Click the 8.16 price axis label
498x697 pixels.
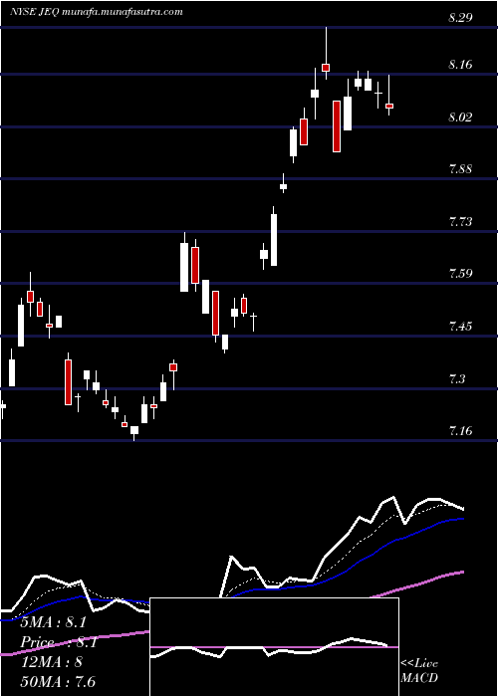point(460,65)
